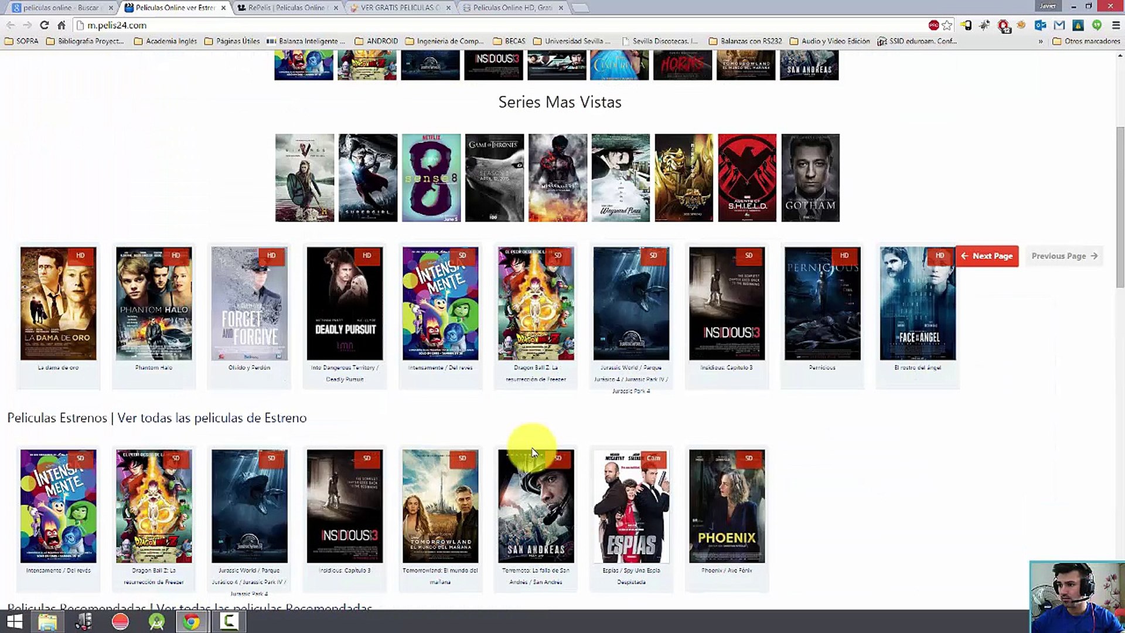
Task: Click the ad-blocker extension icon showing 12
Action: pos(1004,26)
